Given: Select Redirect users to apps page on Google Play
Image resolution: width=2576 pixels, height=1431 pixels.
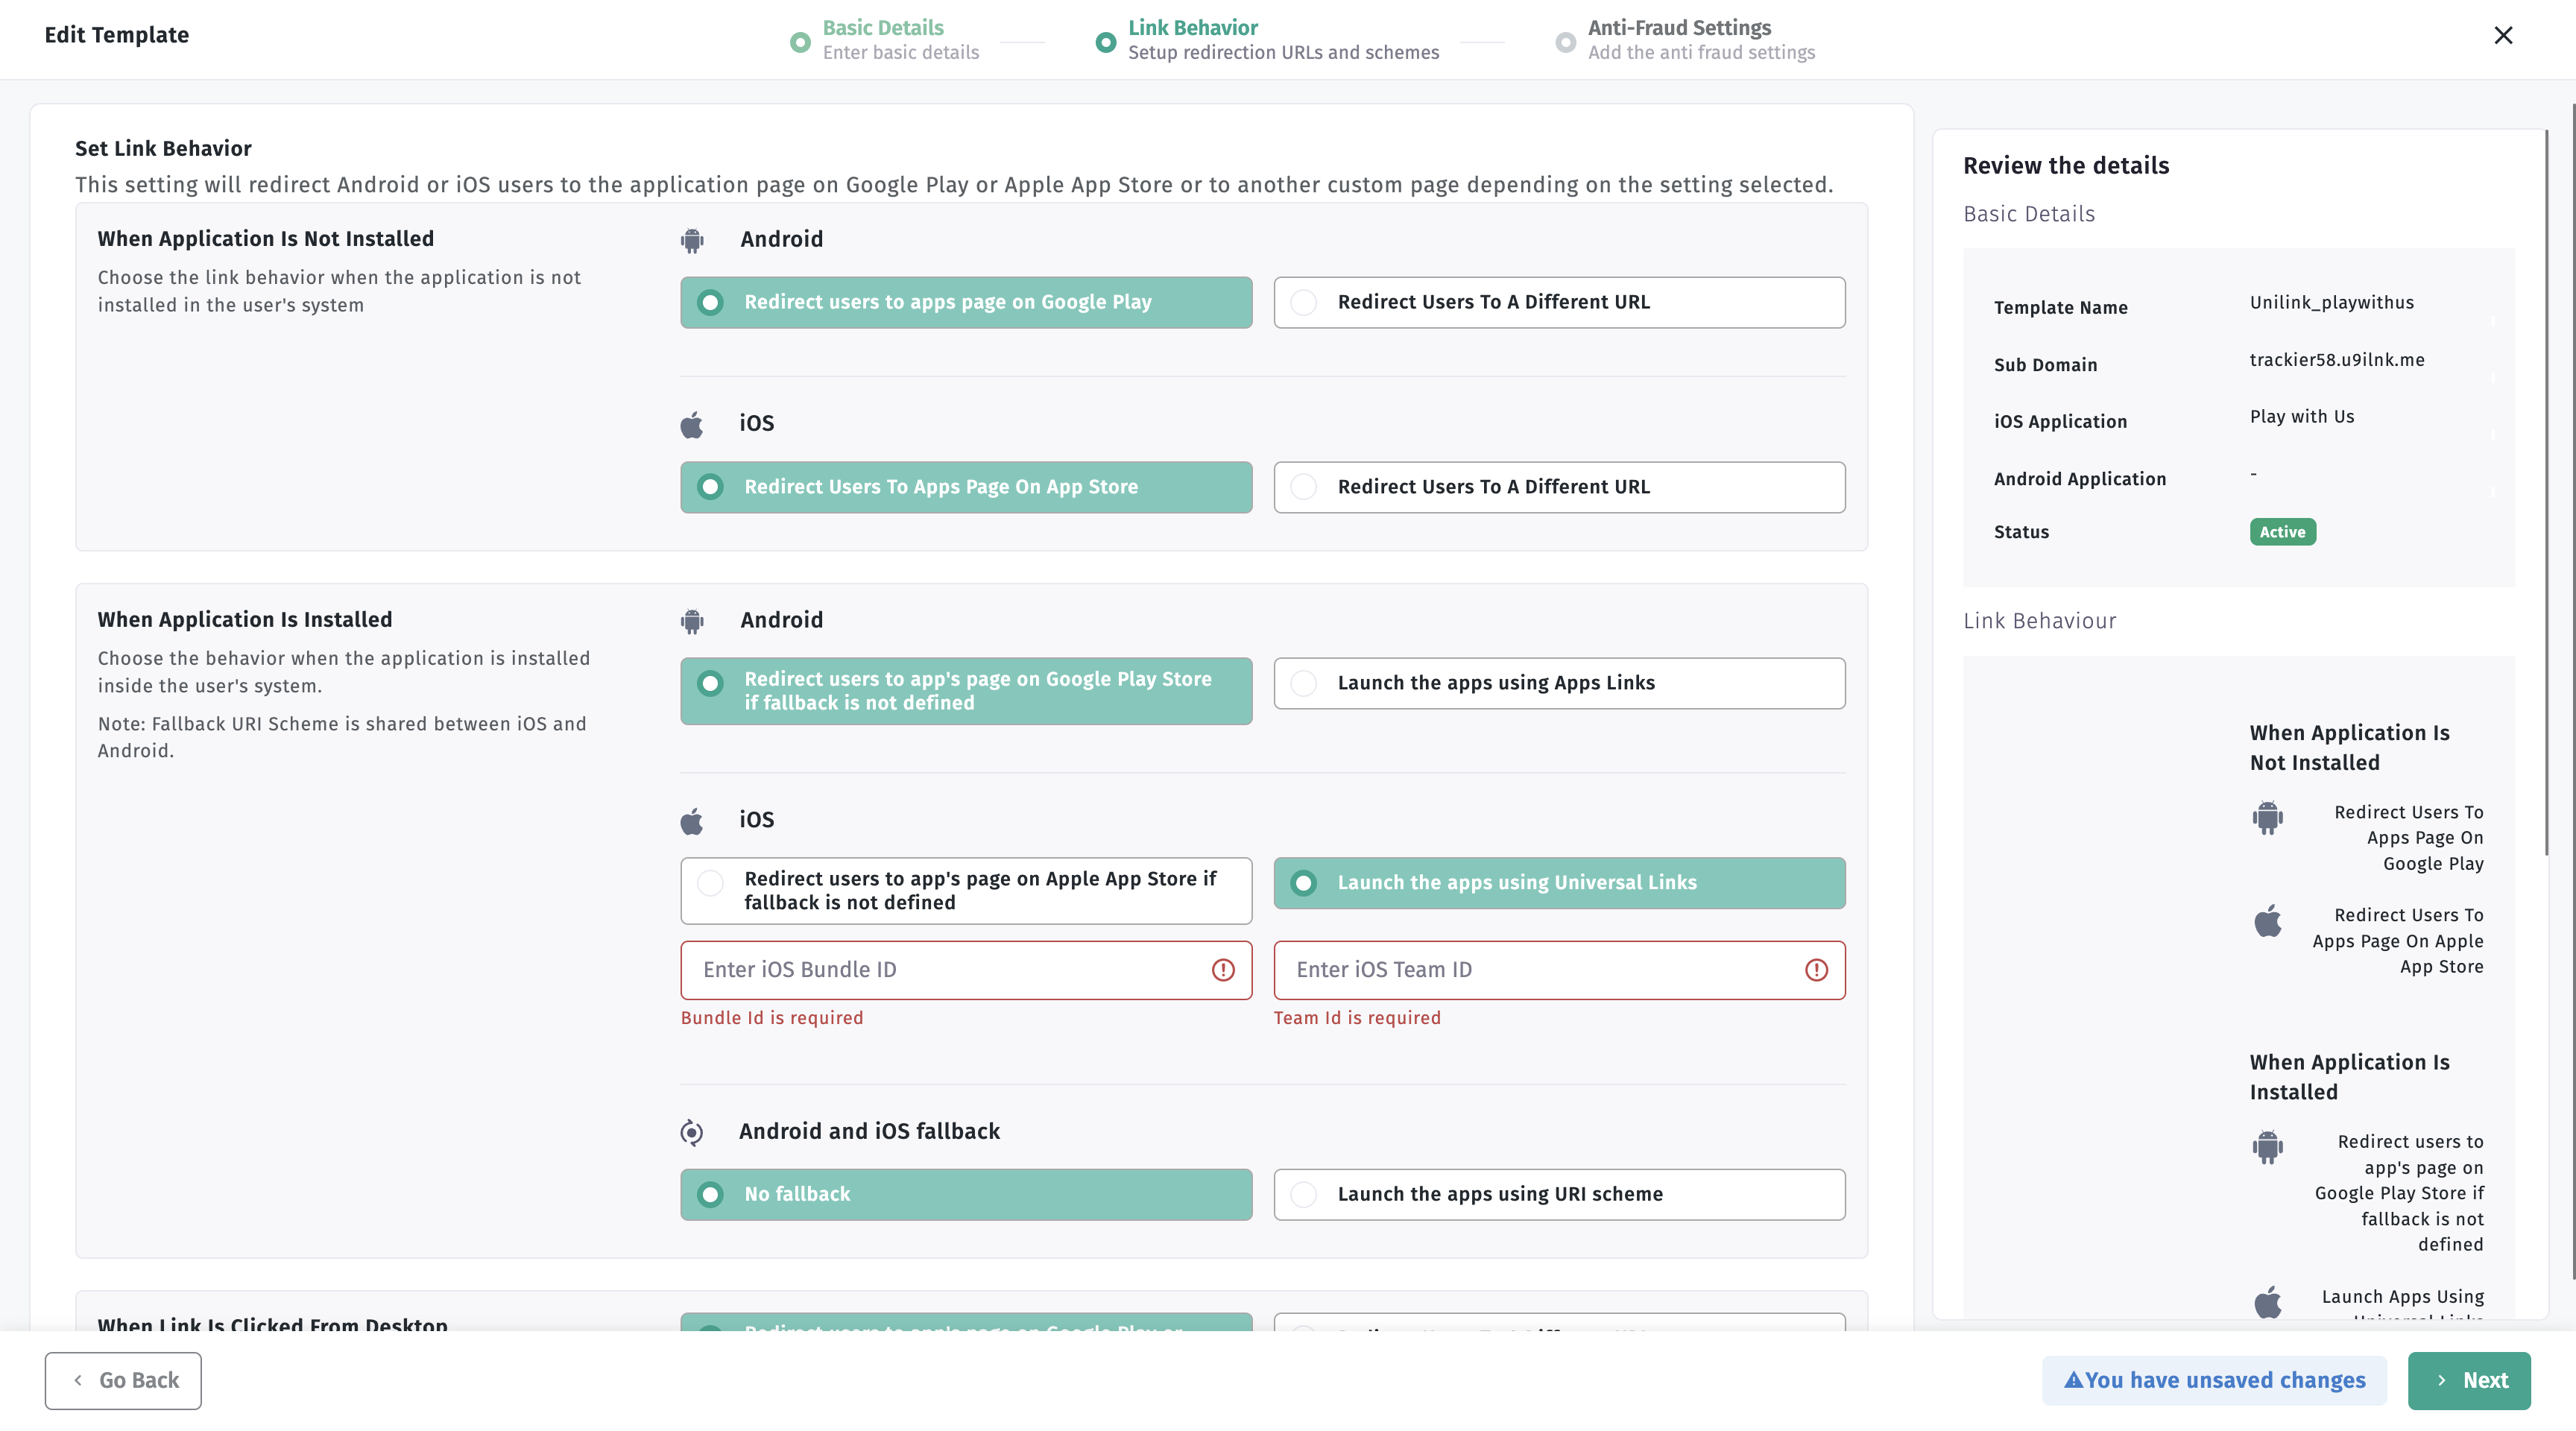Looking at the screenshot, I should (x=966, y=302).
